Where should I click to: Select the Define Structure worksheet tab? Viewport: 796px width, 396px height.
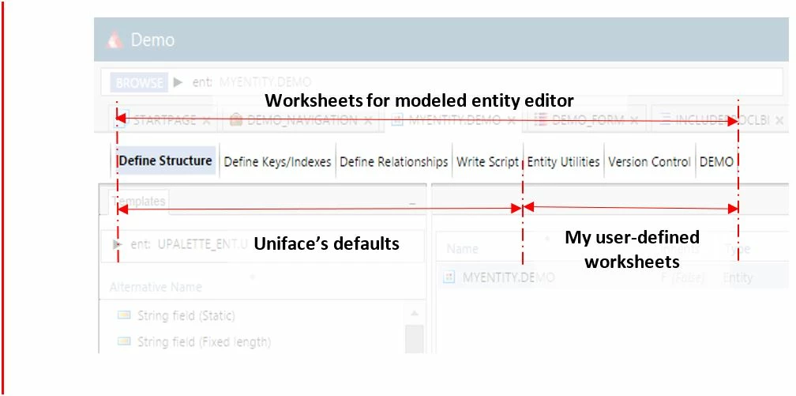point(165,161)
